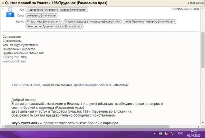The image size is (205, 138).
Task: Click the vertical scrollbar down arrow
Action: [x=203, y=123]
